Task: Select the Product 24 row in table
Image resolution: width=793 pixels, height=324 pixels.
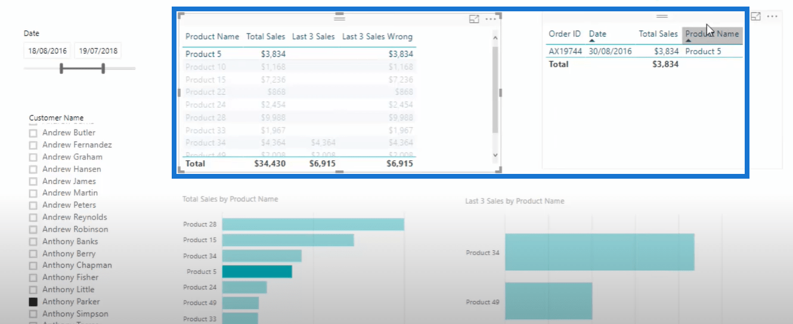Action: pos(299,105)
